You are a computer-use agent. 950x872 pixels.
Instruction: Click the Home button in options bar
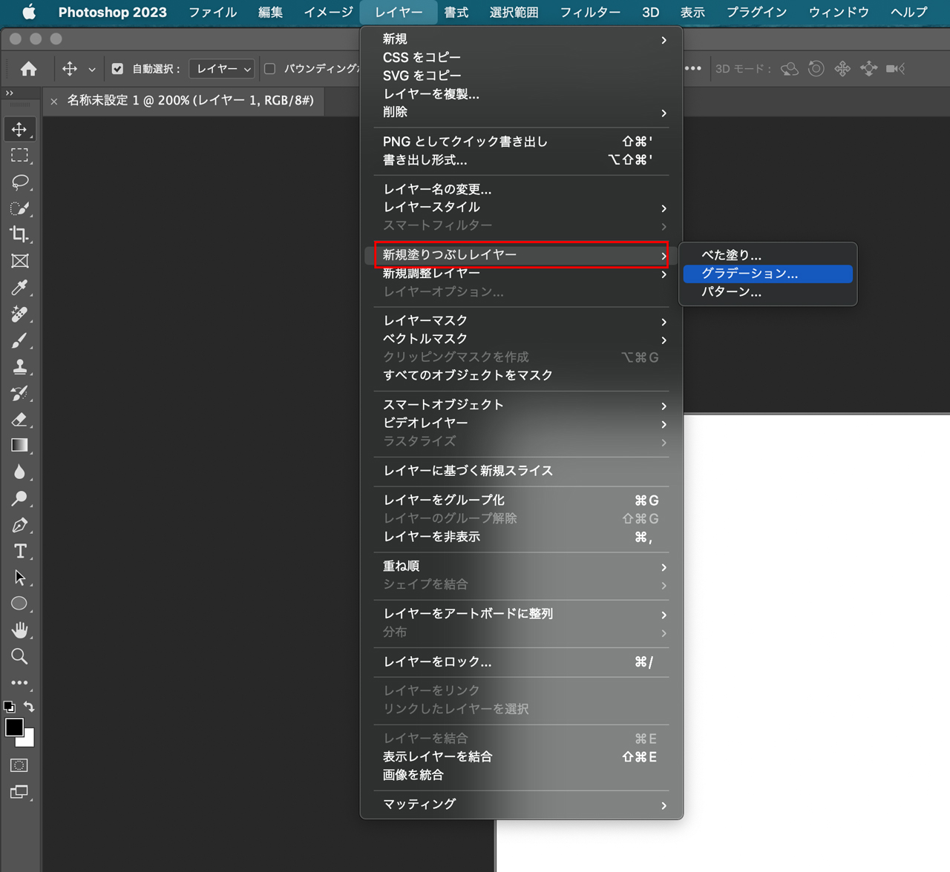(29, 69)
